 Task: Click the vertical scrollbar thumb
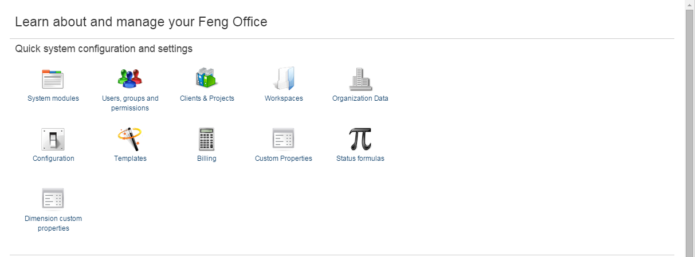pos(690,132)
